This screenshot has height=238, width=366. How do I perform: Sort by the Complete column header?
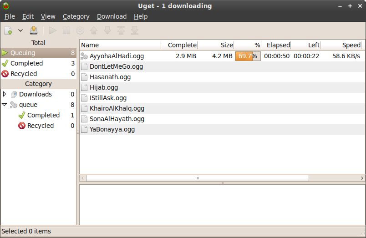click(179, 45)
